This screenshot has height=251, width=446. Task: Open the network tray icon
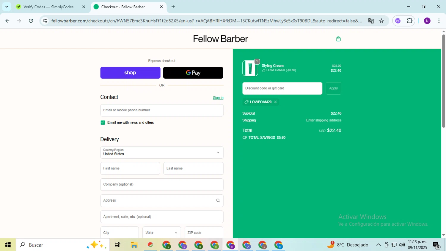[x=394, y=245]
